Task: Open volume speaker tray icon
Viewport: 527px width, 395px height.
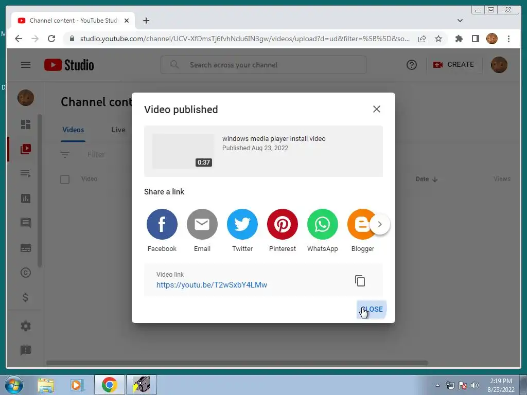Action: (475, 385)
